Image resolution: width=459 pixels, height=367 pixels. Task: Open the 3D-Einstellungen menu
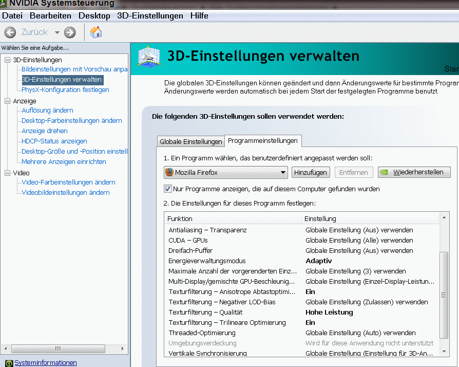pos(150,16)
